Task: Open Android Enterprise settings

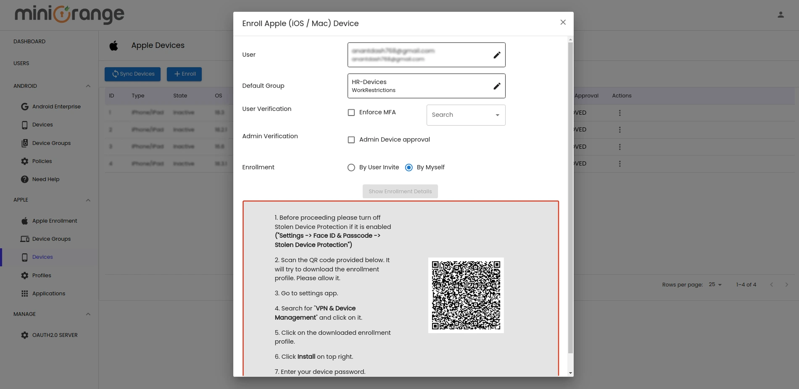Action: click(56, 106)
